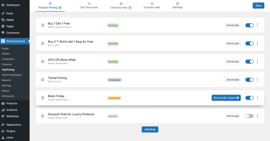Open the Discount Rule for Luxury Products title
The width and height of the screenshot is (270, 141).
tap(71, 114)
